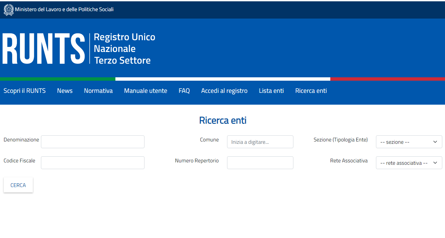Click Registro Unico Nazionale Terzo Settore title
Image resolution: width=445 pixels, height=238 pixels.
click(125, 49)
